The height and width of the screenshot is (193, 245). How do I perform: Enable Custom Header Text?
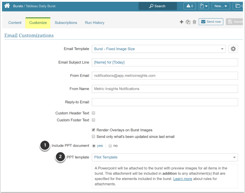click(x=93, y=113)
